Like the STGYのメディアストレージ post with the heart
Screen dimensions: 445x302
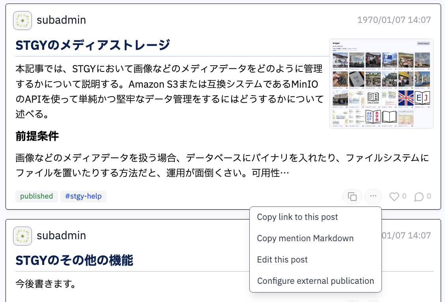point(394,197)
